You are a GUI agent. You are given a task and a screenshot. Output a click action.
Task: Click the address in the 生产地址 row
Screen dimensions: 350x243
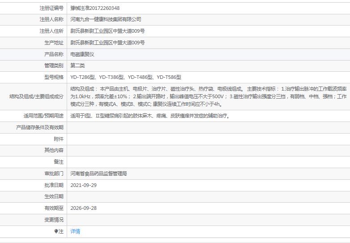pyautogui.click(x=107, y=43)
